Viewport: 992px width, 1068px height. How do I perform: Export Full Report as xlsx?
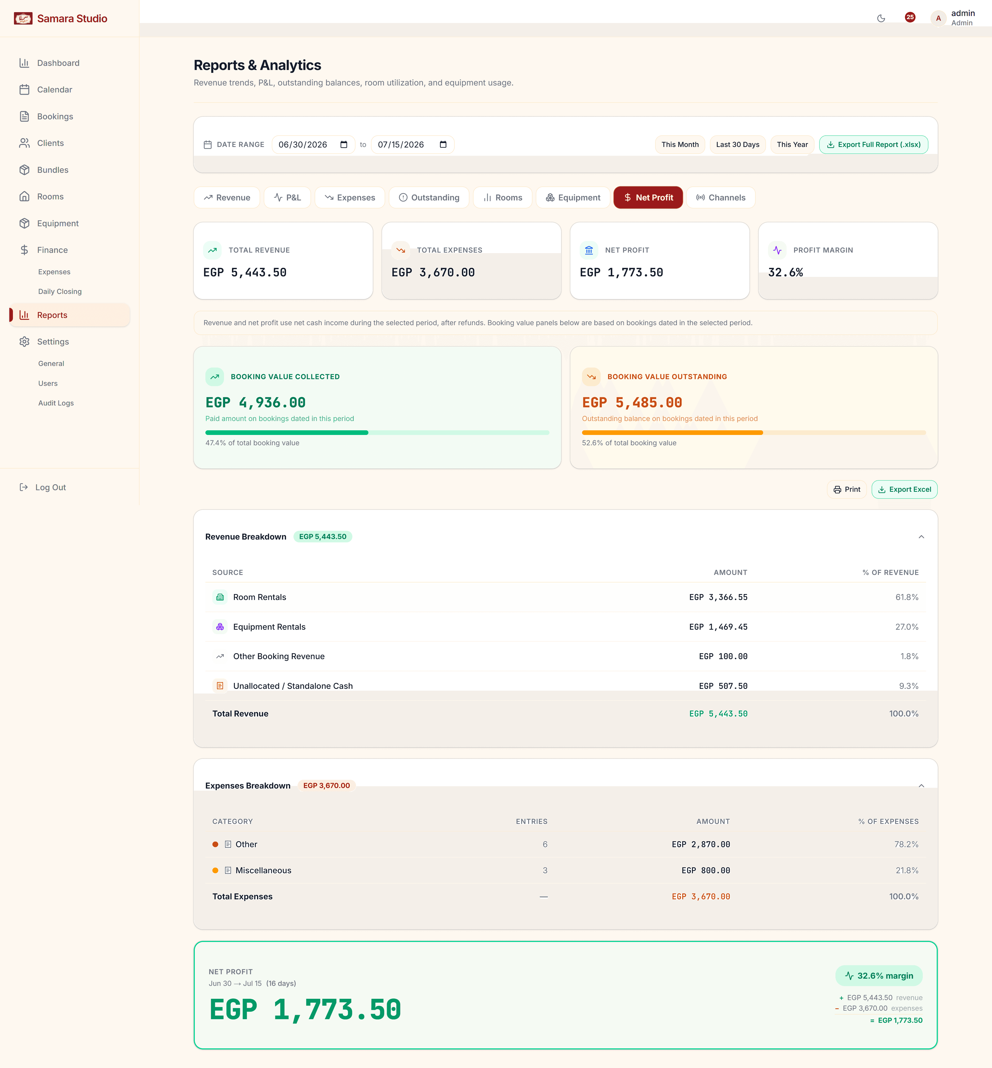[873, 144]
